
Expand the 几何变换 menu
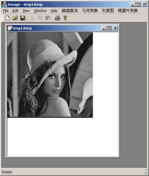[90, 11]
